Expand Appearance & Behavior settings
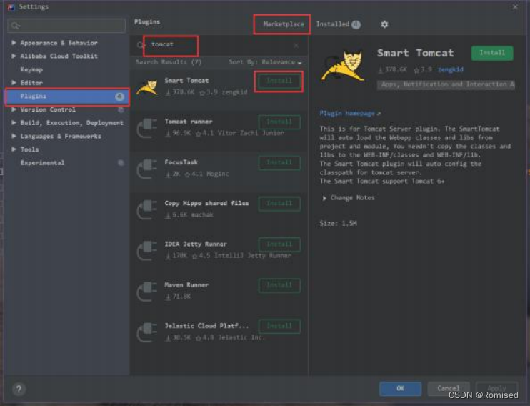This screenshot has height=406, width=530. coord(14,43)
